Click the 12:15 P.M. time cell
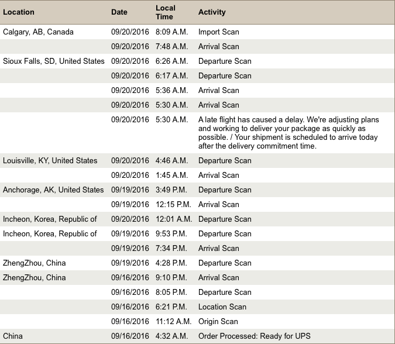Image resolution: width=395 pixels, height=344 pixels. pyautogui.click(x=173, y=205)
